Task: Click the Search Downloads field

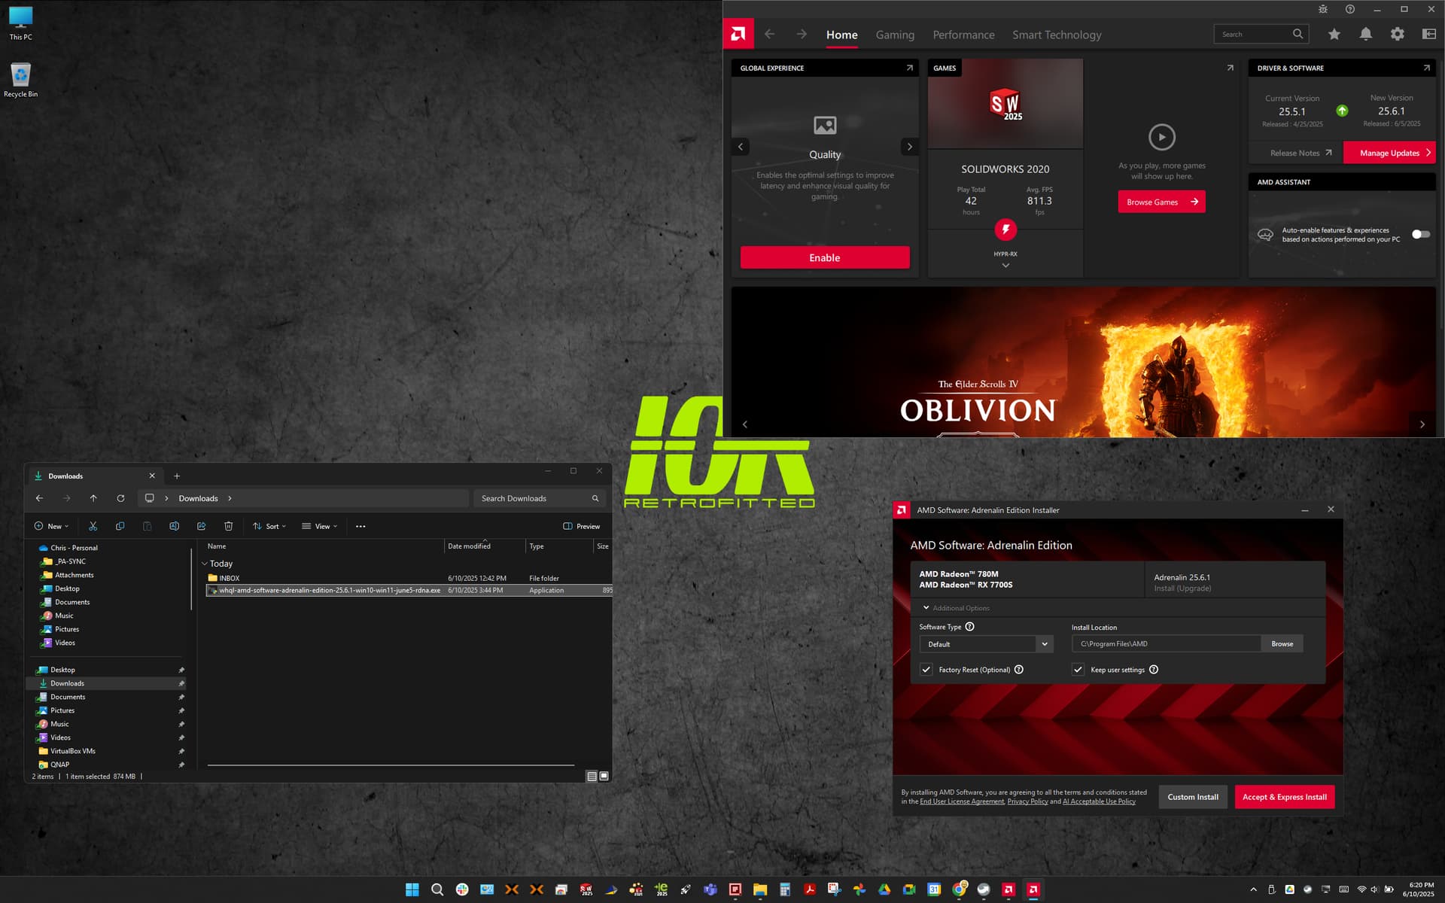Action: 539,498
